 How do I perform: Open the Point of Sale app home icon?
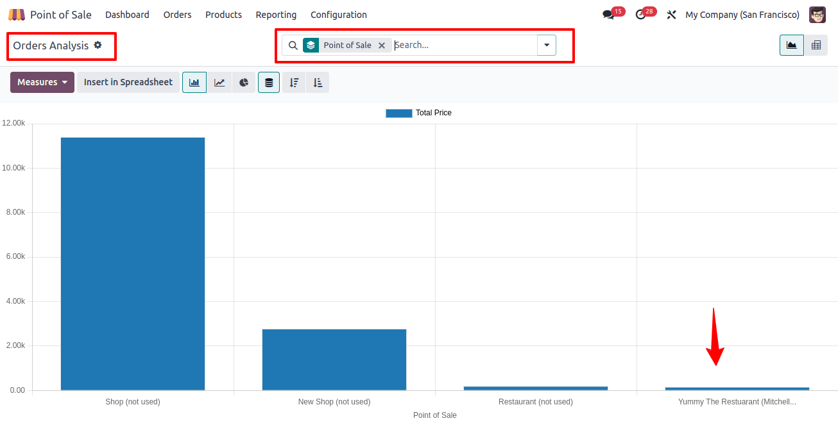point(17,15)
